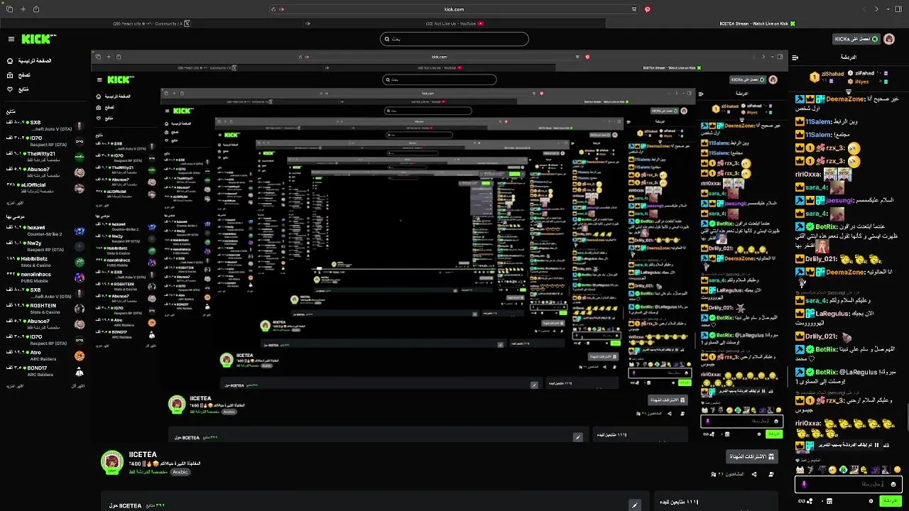Screen dimensions: 909x511
Task: Click the main chat message input
Action: (x=849, y=485)
